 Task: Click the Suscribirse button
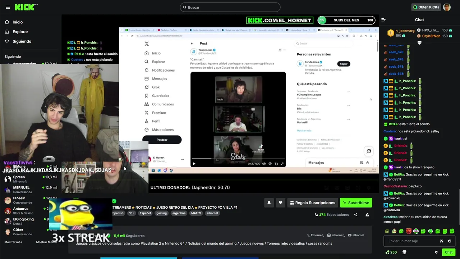pyautogui.click(x=356, y=203)
